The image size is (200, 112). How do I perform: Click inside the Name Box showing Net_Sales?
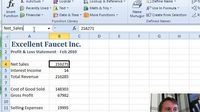point(24,28)
